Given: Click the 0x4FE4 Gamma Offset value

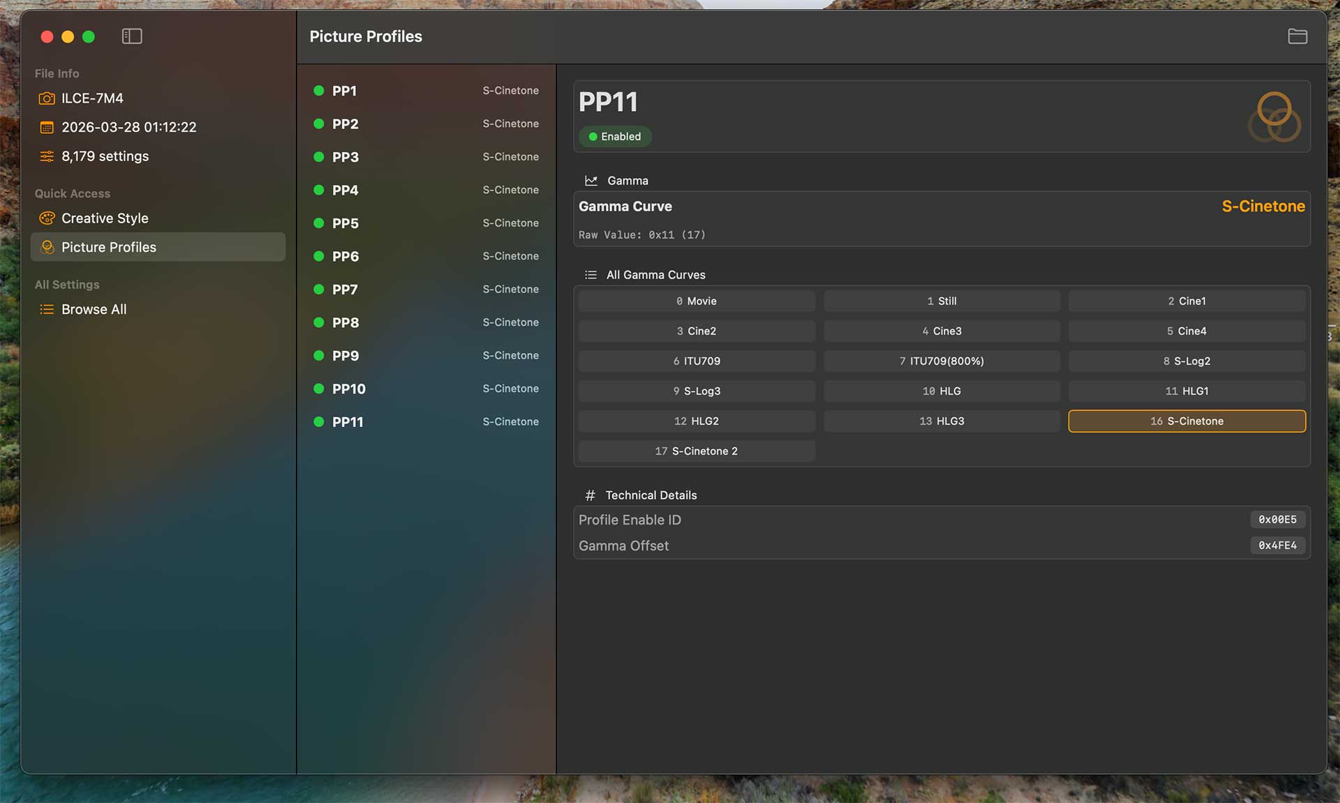Looking at the screenshot, I should click(1277, 546).
